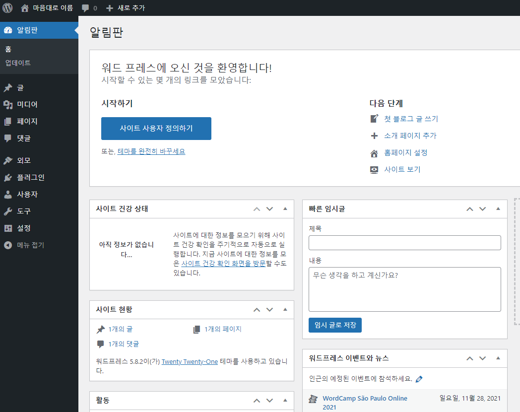Click the 도구 wrench icon

tap(8, 211)
